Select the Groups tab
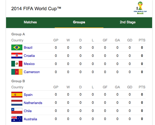155x125 pixels. point(79,22)
